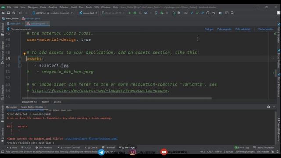This screenshot has width=281, height=158.
Task: Click the Messages panel vertical scrollbar
Action: click(276, 128)
